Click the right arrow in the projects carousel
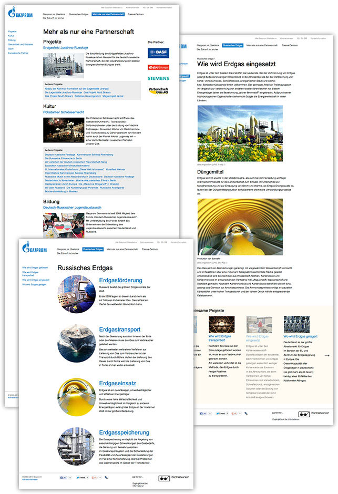This screenshot has width=338, height=494. point(327,356)
